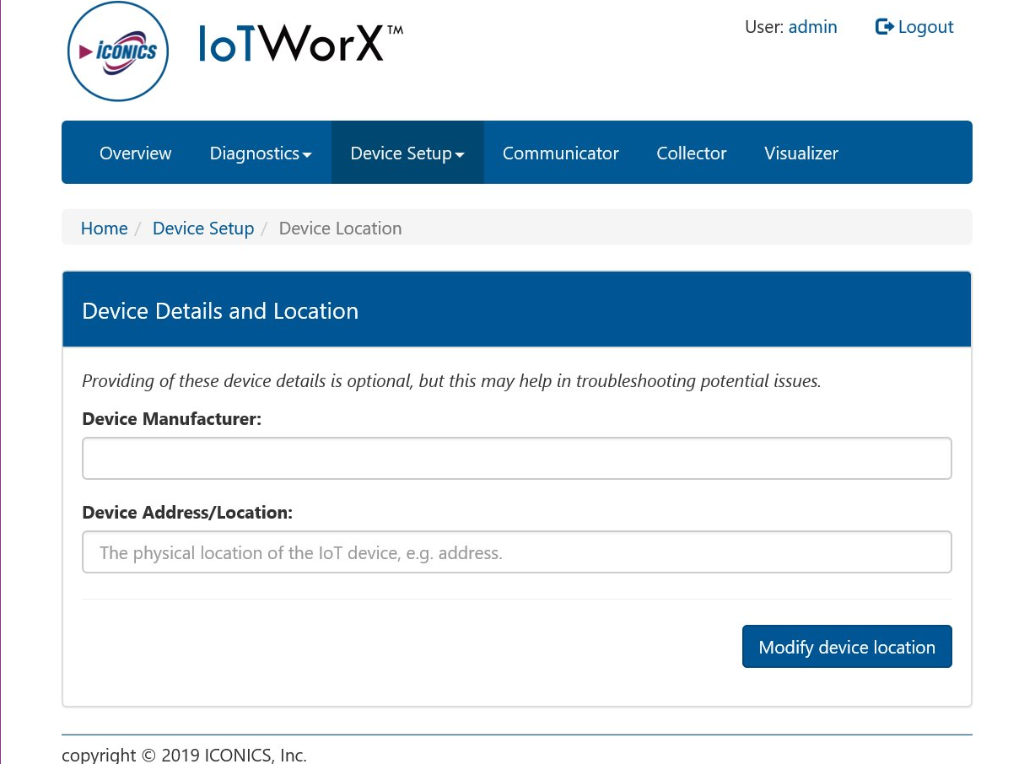Return Home via the breadcrumb
The width and height of the screenshot is (1035, 764).
coord(104,229)
